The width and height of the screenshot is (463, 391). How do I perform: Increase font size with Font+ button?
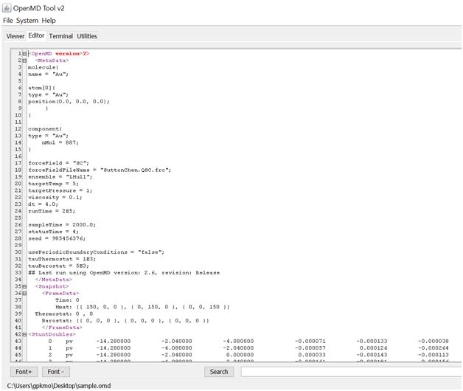24,372
